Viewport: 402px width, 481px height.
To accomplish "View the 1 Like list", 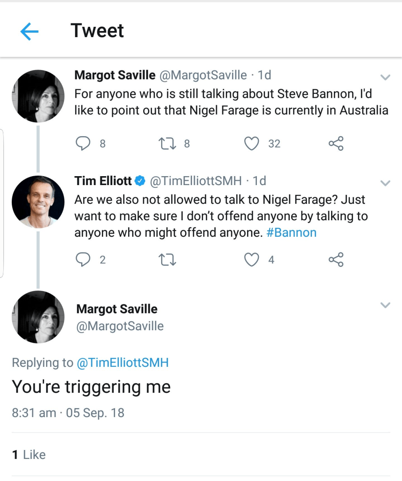I will point(29,455).
